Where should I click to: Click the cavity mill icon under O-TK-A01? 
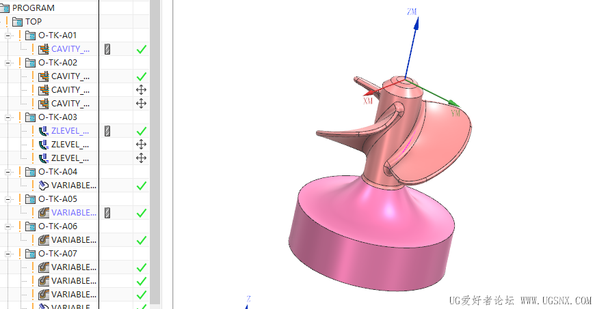pyautogui.click(x=44, y=49)
